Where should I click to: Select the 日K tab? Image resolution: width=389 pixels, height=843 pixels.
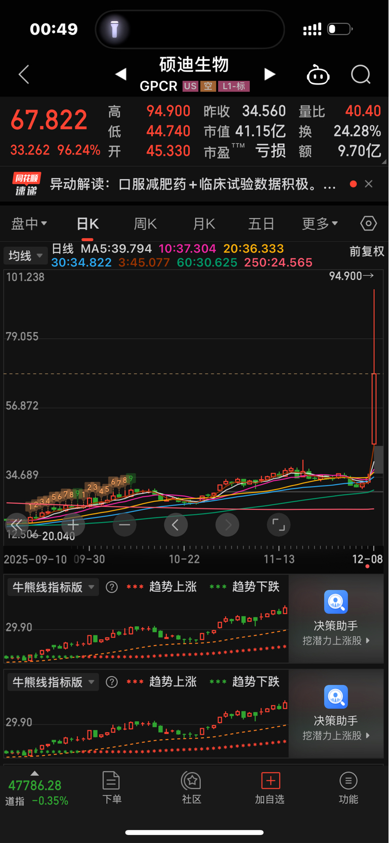88,224
